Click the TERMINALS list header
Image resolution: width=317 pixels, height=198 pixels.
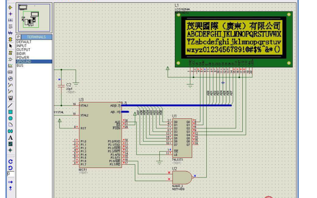click(36, 37)
